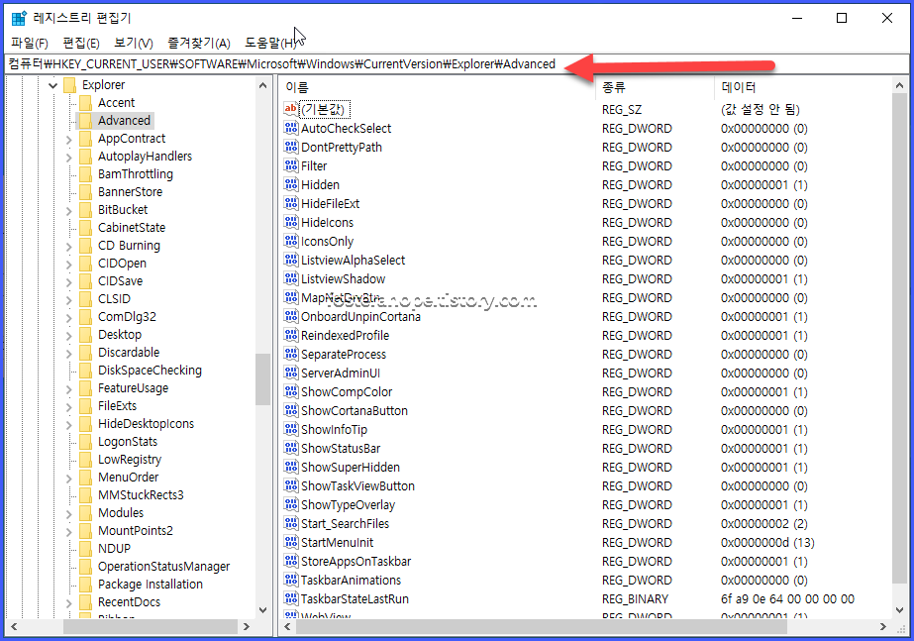Sort values by the 종류 column header
The width and height of the screenshot is (914, 641).
coord(655,87)
